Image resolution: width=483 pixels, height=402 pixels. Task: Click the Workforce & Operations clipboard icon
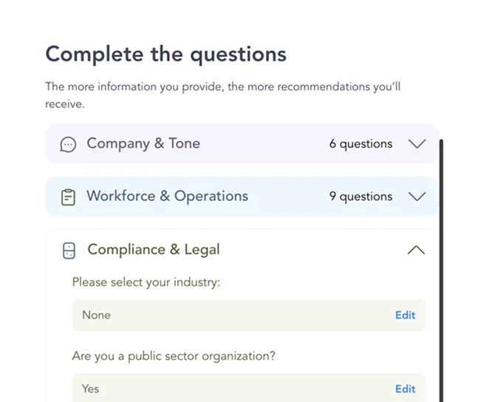(x=68, y=197)
